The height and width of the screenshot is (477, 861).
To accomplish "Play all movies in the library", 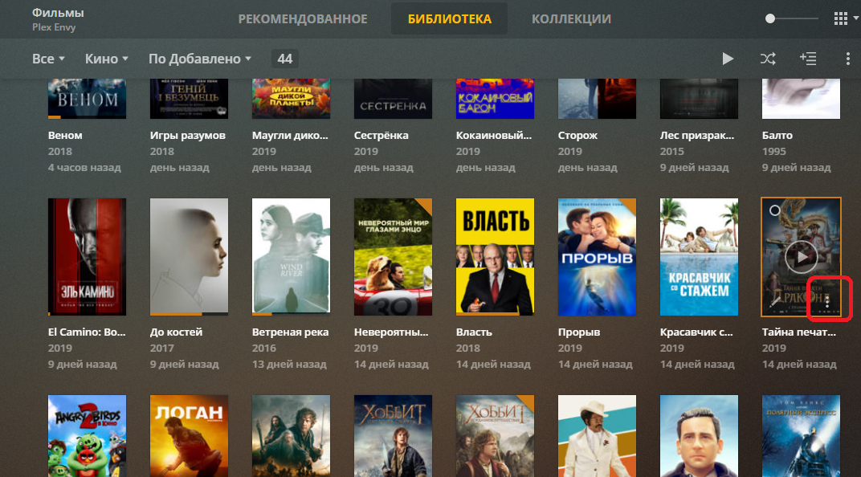I will click(728, 59).
